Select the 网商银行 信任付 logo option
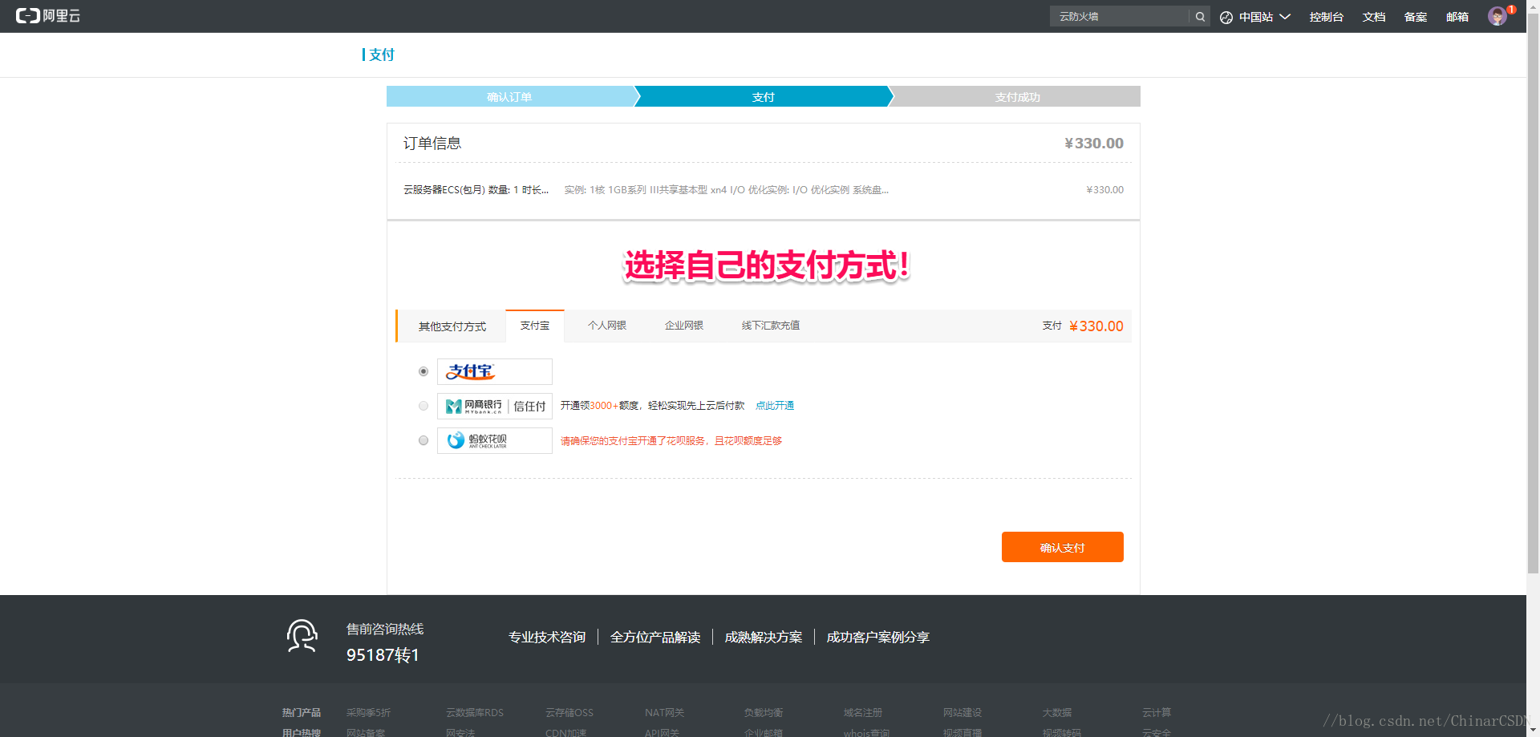Viewport: 1540px width, 737px height. (494, 406)
